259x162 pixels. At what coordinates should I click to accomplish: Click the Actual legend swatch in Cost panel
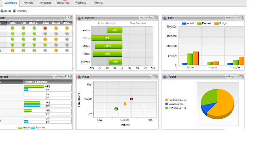click(x=184, y=23)
